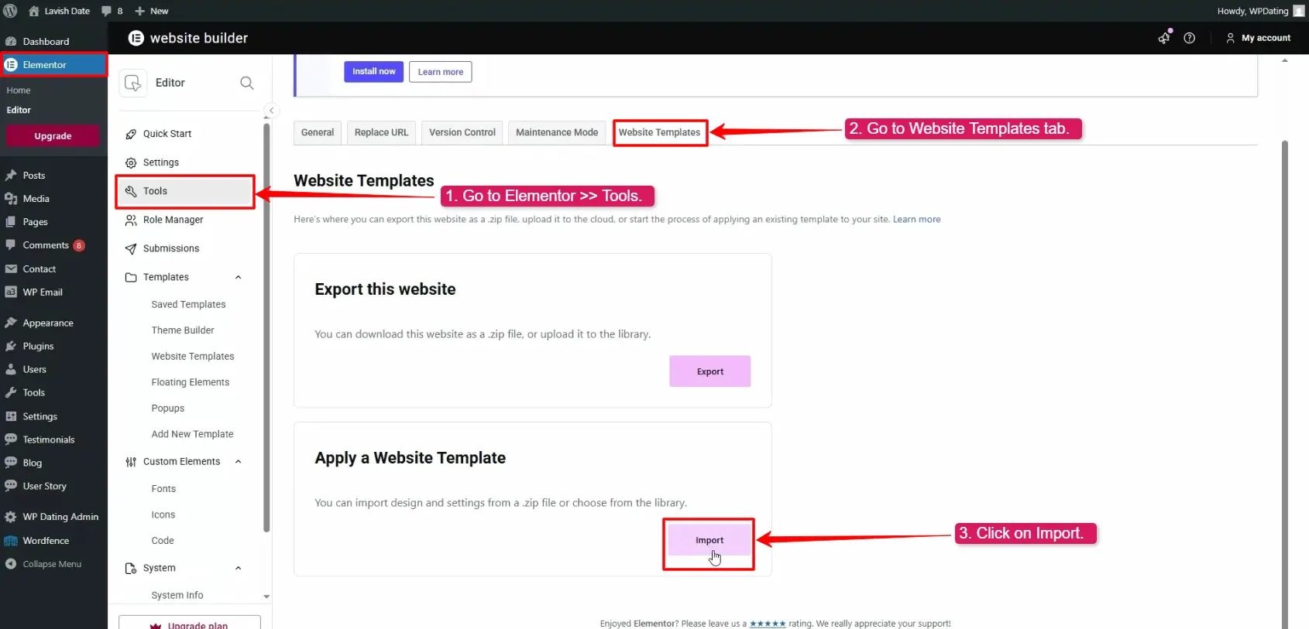The image size is (1309, 629).
Task: Click Collapse Menu in WordPress sidebar
Action: (51, 564)
